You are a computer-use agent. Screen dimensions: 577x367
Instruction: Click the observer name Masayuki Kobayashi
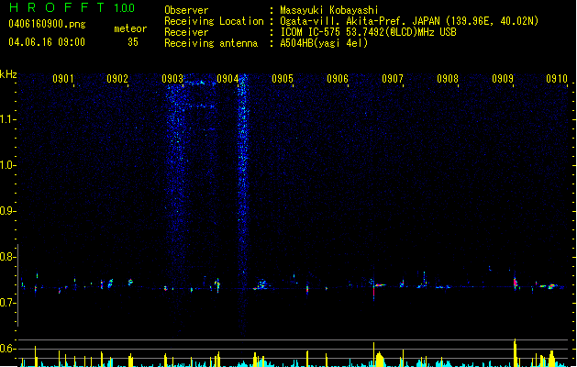[x=329, y=10]
